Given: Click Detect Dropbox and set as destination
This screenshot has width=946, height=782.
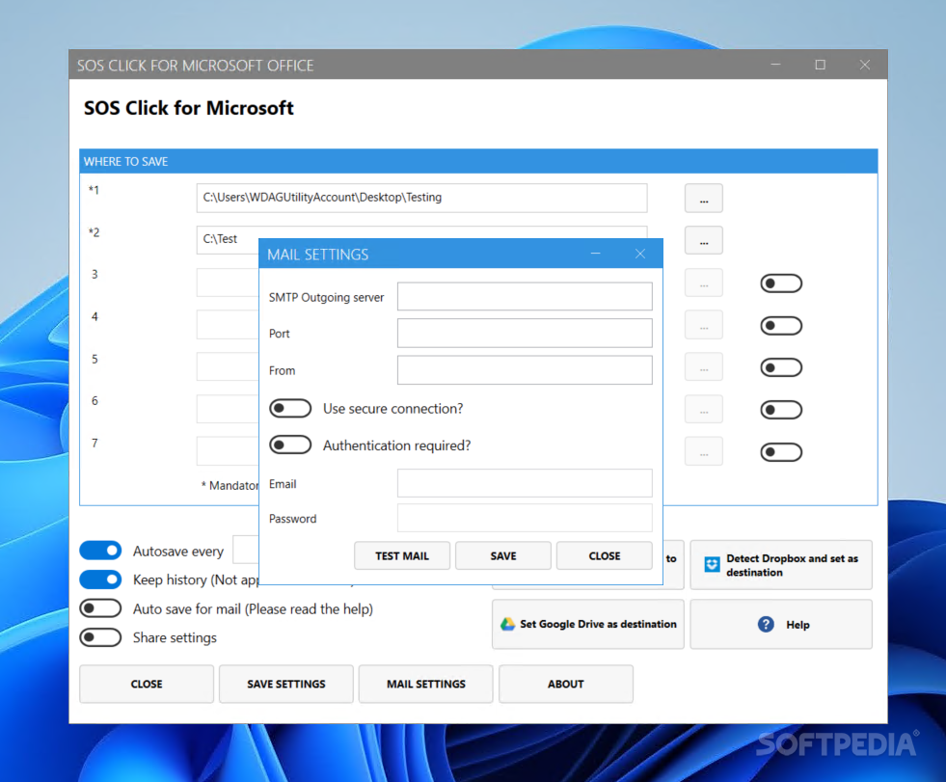Looking at the screenshot, I should pyautogui.click(x=781, y=565).
